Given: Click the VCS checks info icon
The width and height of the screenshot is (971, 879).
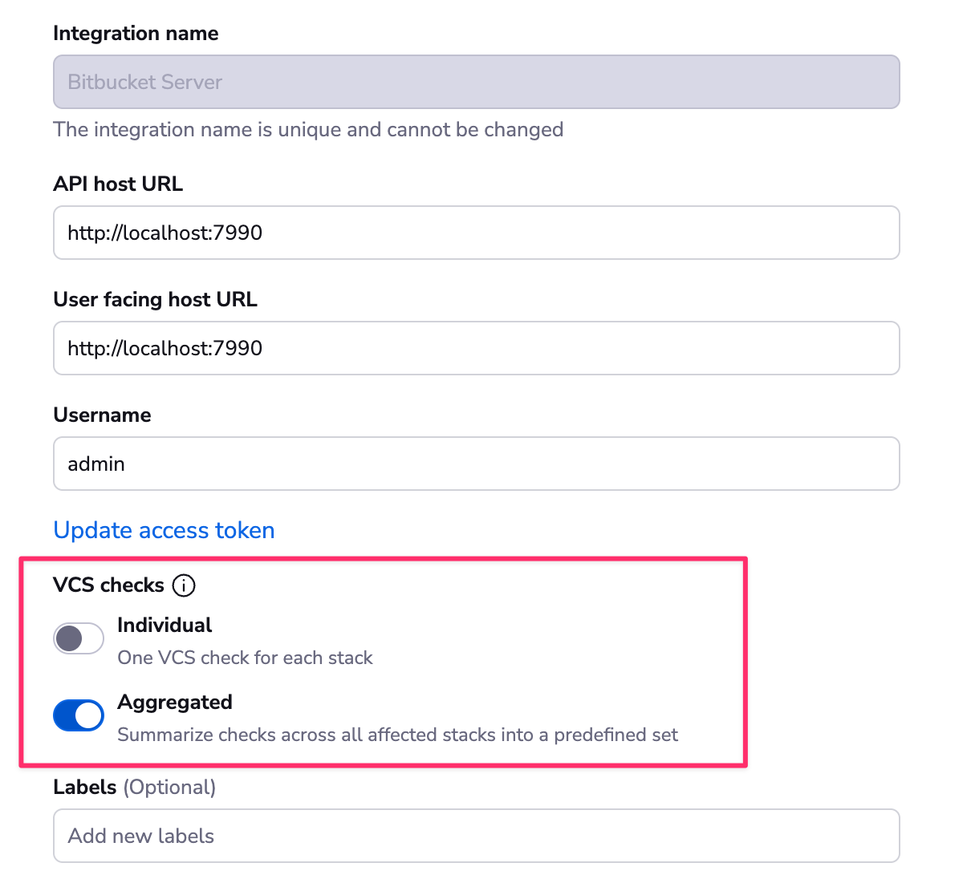Looking at the screenshot, I should [x=184, y=585].
